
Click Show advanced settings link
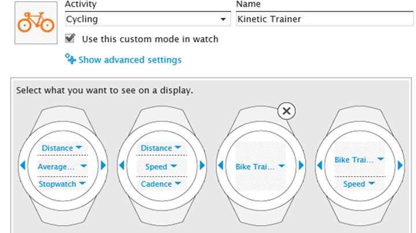(x=130, y=60)
